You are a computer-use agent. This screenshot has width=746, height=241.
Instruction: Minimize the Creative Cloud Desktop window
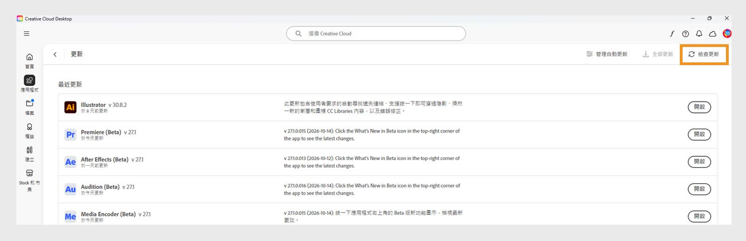(x=693, y=19)
